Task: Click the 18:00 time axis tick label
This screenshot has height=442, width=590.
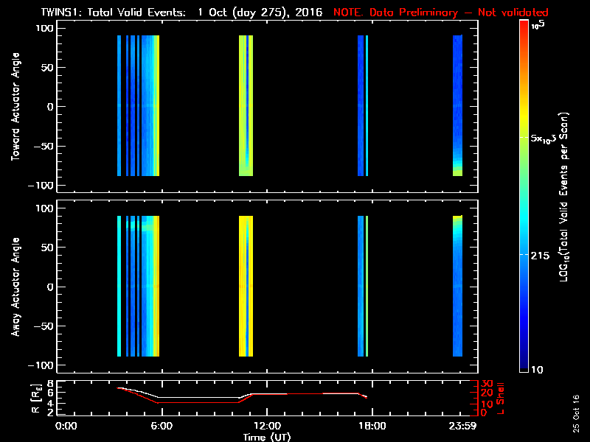Action: pyautogui.click(x=371, y=426)
